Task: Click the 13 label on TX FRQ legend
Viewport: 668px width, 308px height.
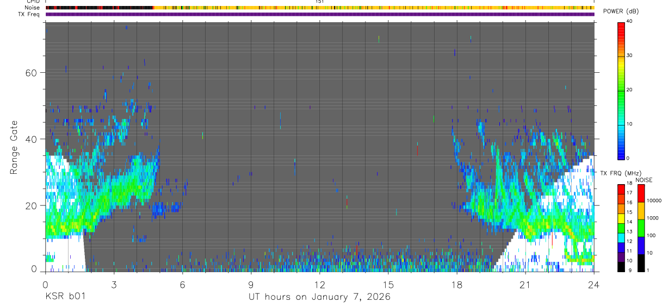Action: tap(629, 231)
